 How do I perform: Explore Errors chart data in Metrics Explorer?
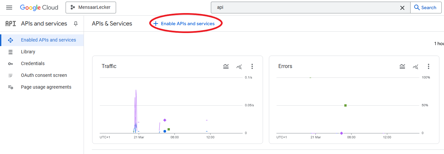pos(415,67)
